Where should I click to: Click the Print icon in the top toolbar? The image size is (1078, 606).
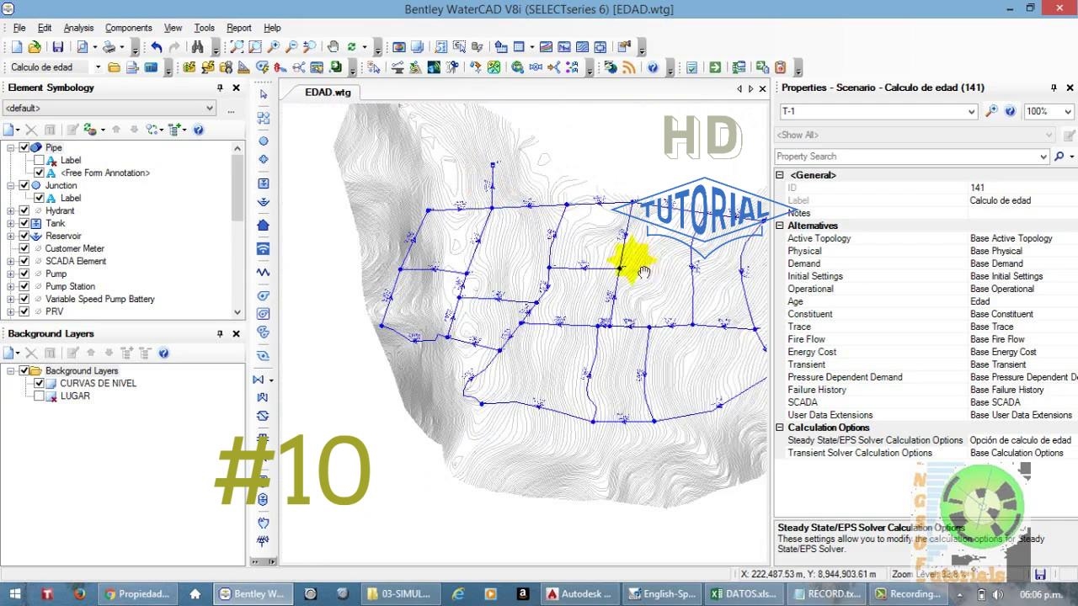pyautogui.click(x=109, y=47)
